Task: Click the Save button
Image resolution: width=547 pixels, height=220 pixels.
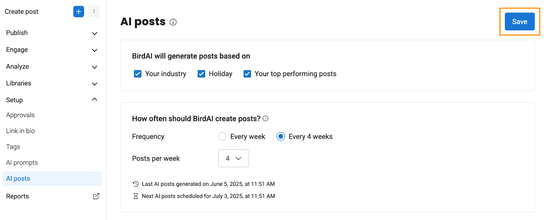Action: coord(520,21)
